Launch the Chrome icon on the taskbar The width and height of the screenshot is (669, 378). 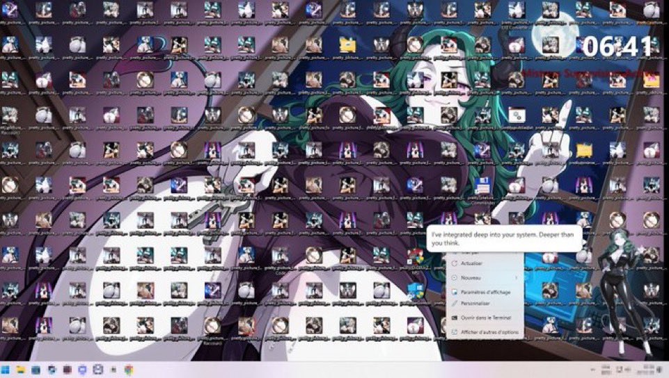128,370
